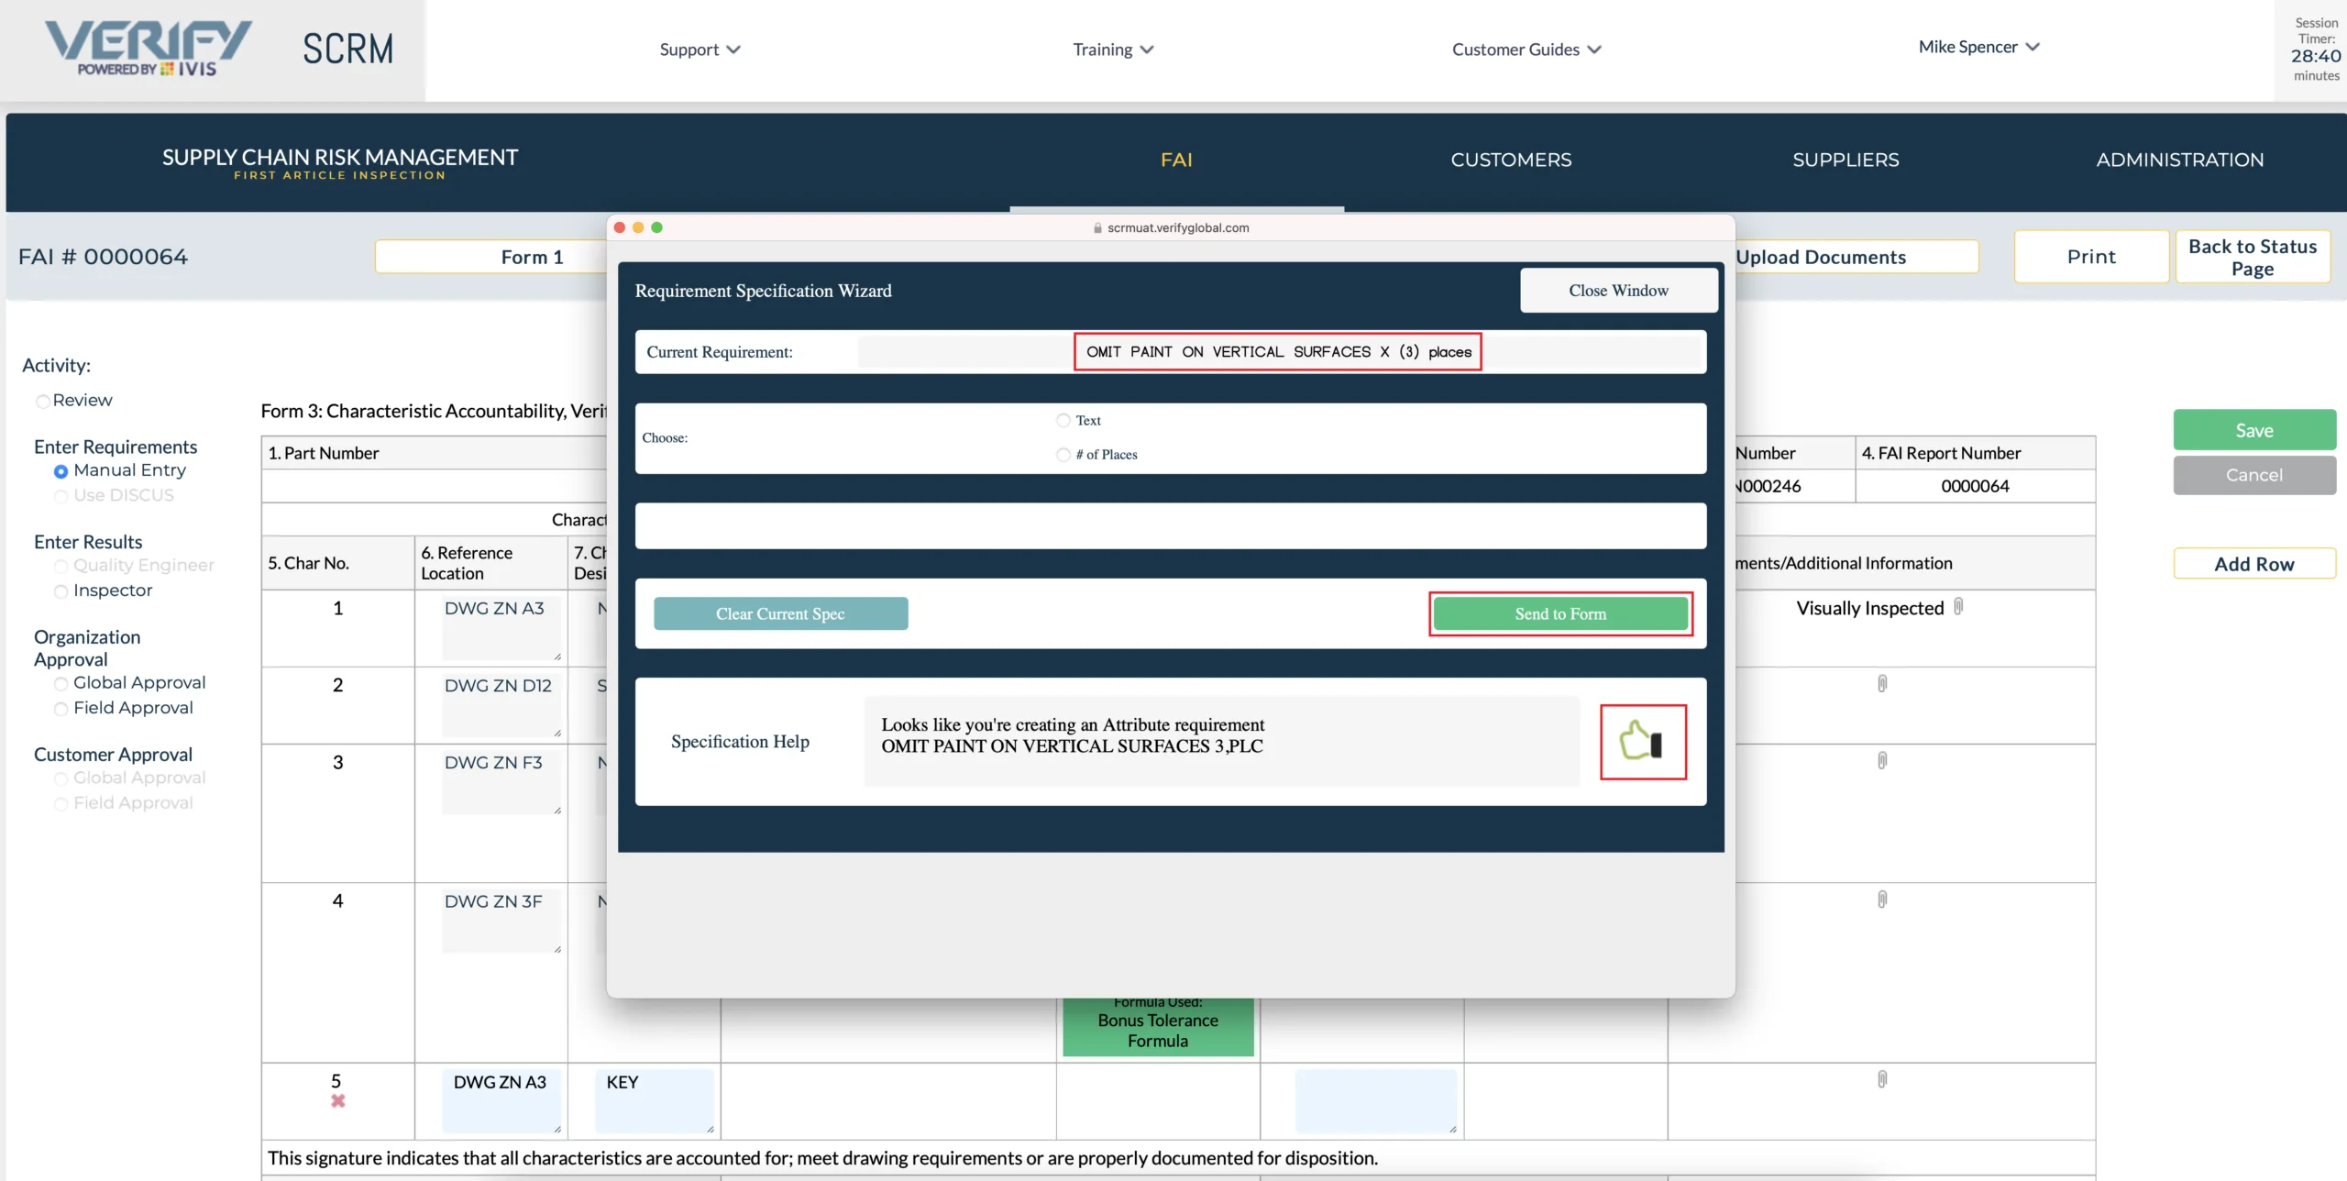Click the Clear Current Spec button

780,613
